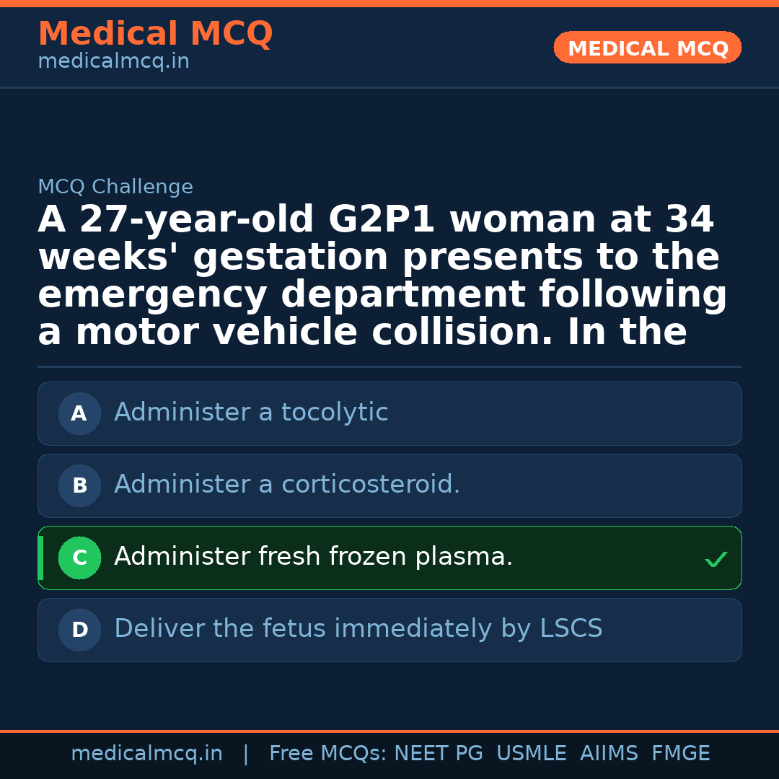This screenshot has height=779, width=779.
Task: Open medicalmcq.in link under header title
Action: pyautogui.click(x=113, y=62)
